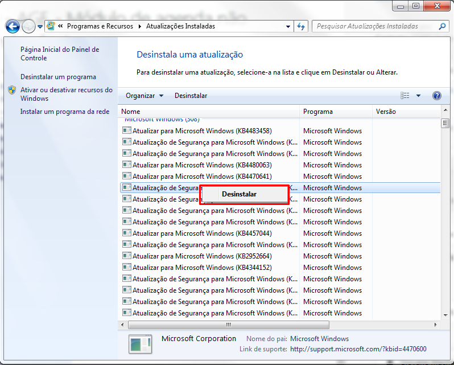
Task: Go back with the blue arrow button
Action: [x=13, y=27]
